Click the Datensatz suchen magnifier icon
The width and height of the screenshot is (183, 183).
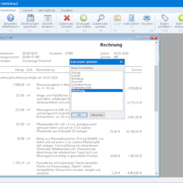[101, 18]
